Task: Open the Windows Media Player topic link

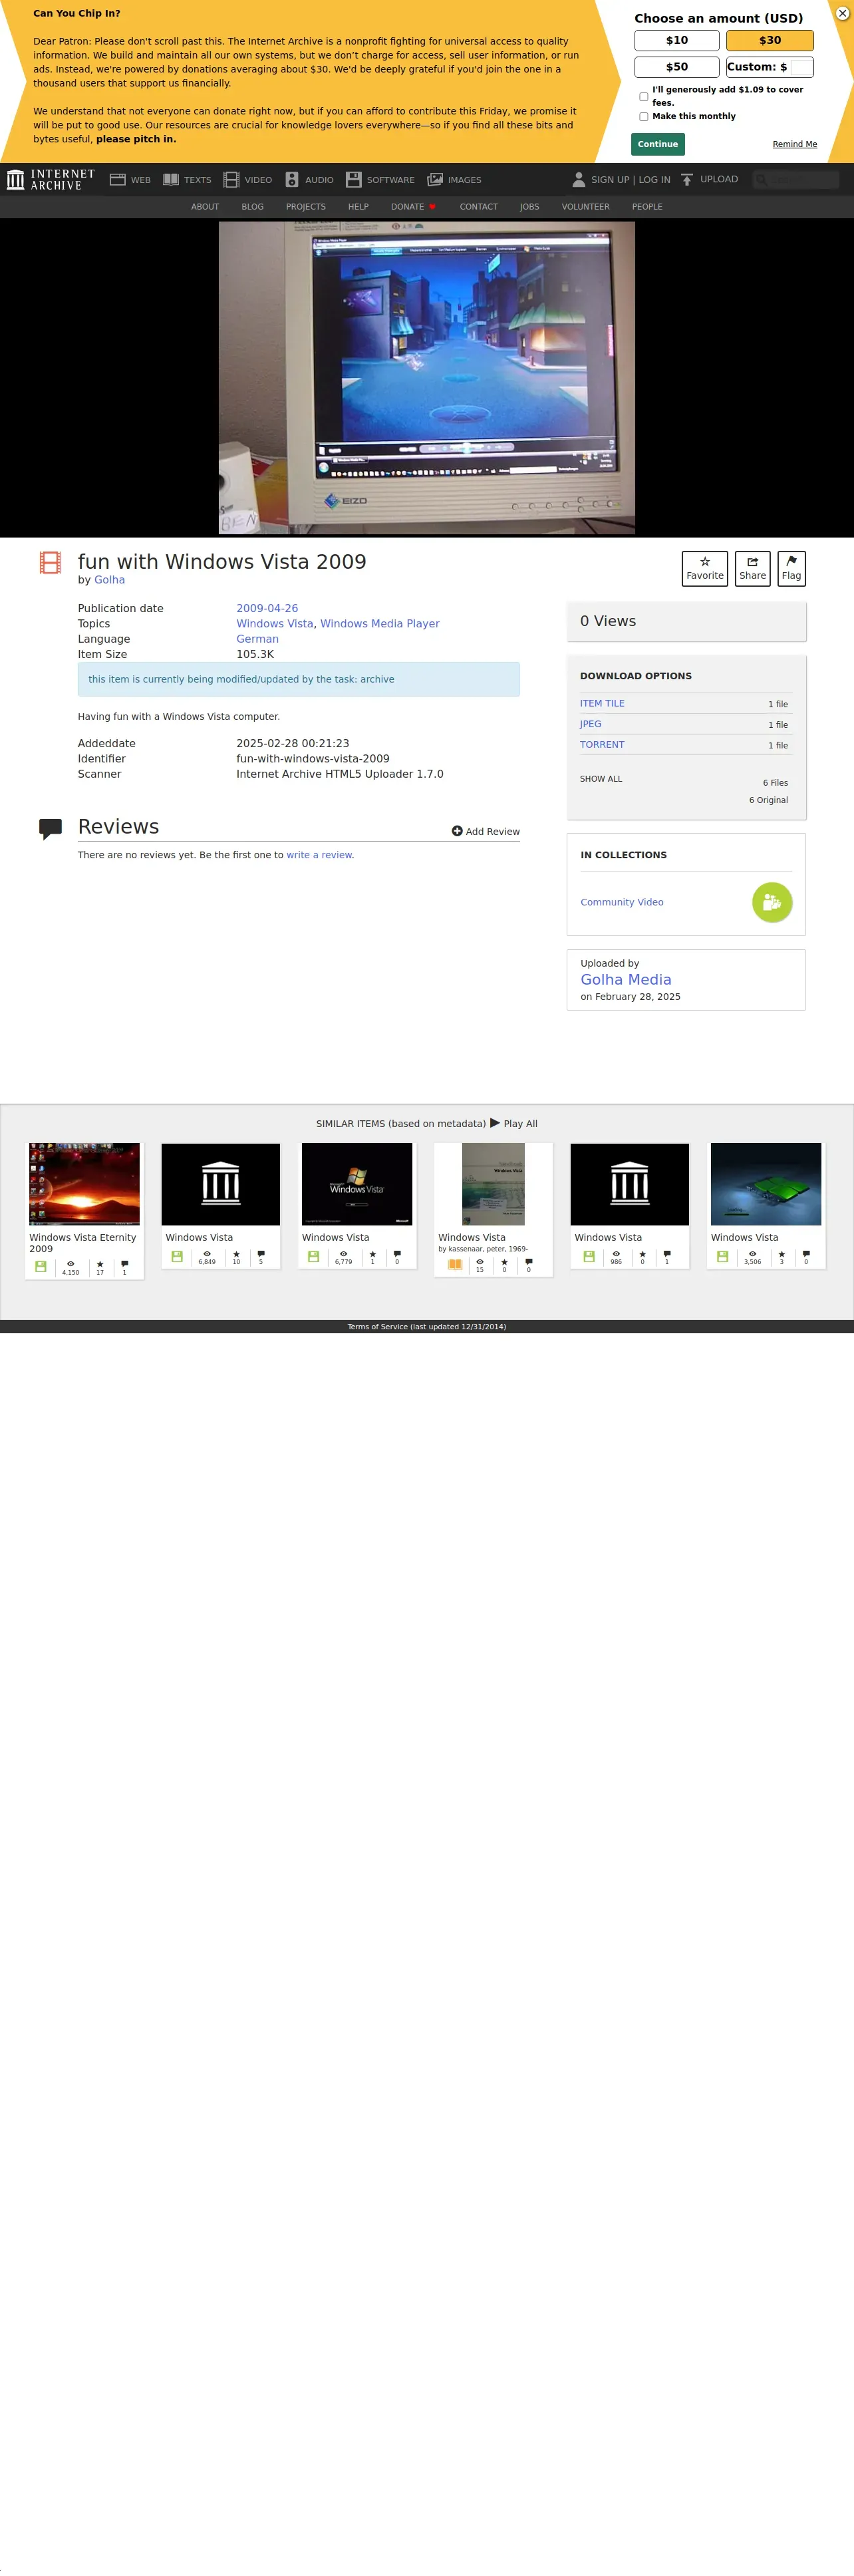Action: tap(379, 624)
